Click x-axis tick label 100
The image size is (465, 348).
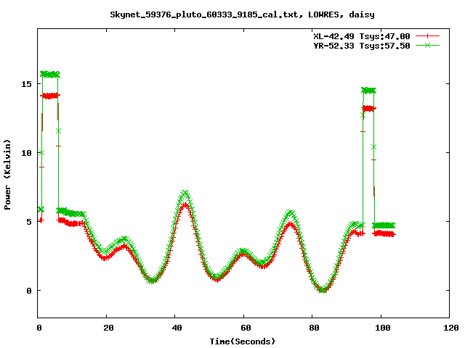pyautogui.click(x=383, y=328)
